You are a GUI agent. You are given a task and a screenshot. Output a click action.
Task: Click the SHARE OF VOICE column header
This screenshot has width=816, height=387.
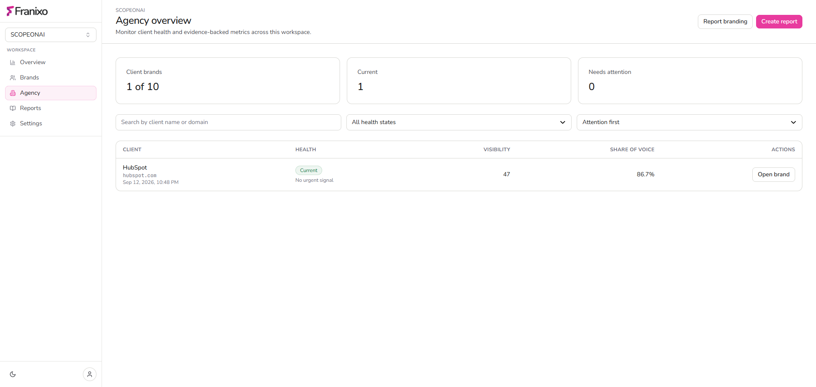632,150
